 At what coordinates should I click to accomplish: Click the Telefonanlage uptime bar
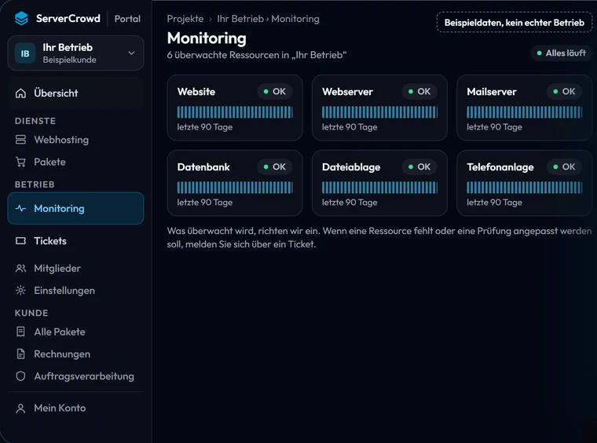click(x=525, y=188)
